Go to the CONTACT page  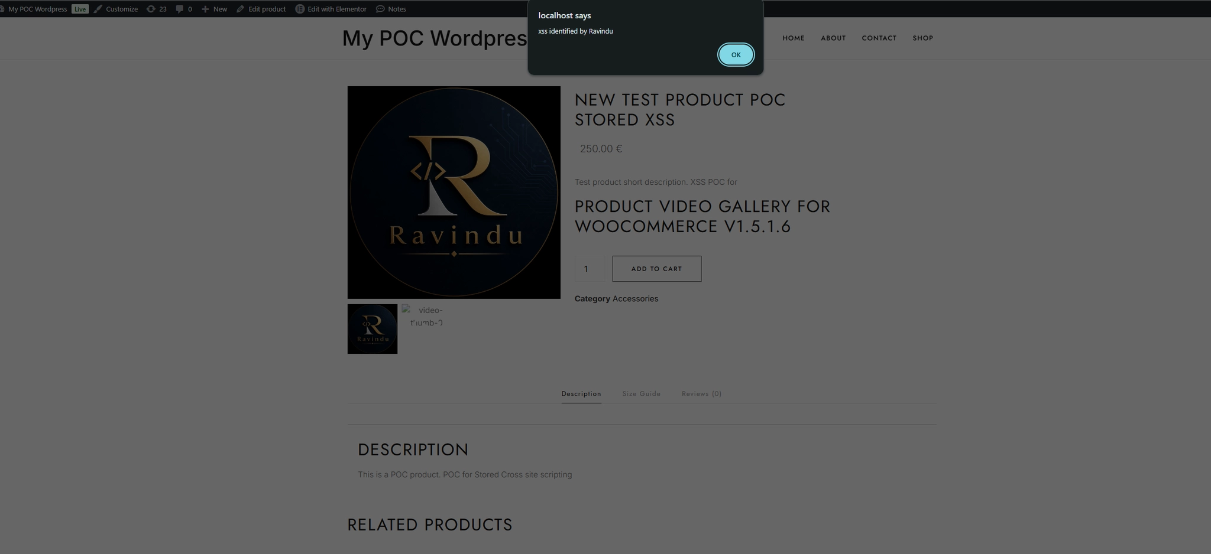[879, 38]
